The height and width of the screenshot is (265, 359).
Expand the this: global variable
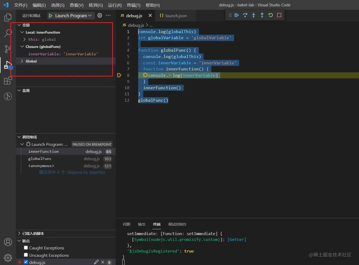coord(24,39)
